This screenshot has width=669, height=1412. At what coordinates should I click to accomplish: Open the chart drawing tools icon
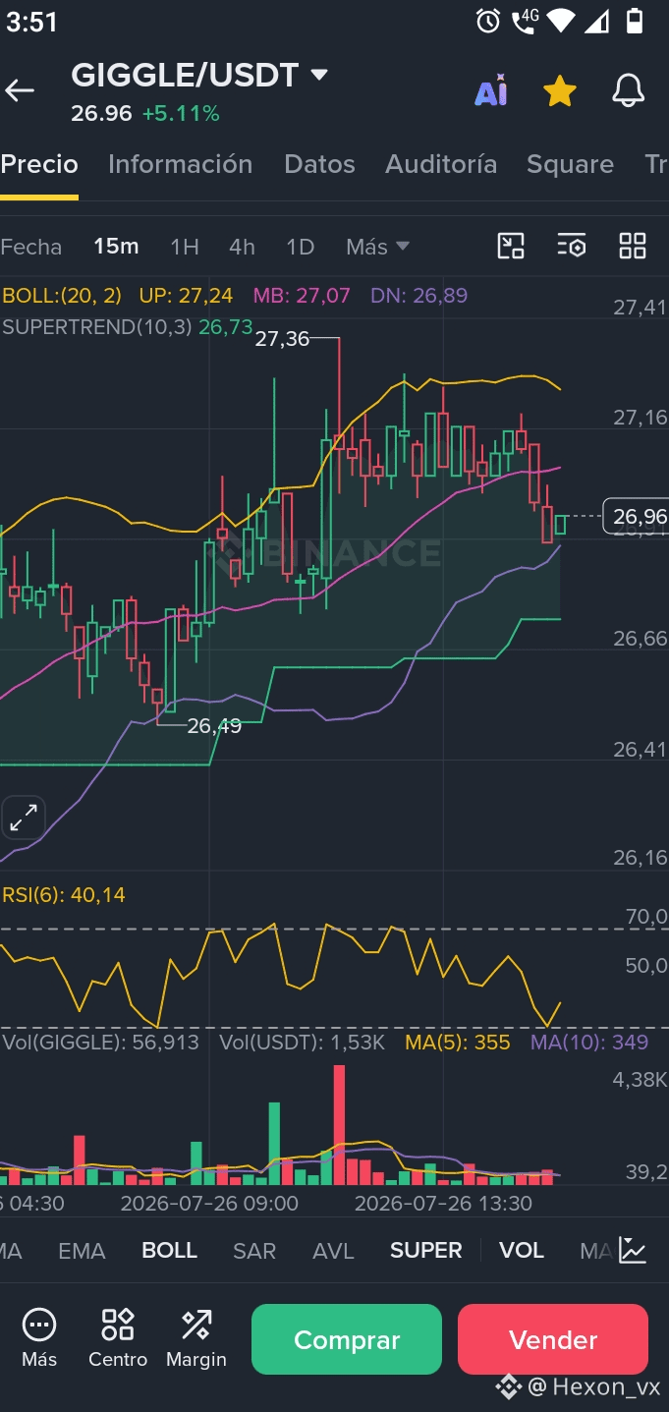[511, 246]
